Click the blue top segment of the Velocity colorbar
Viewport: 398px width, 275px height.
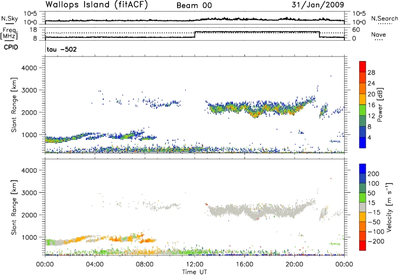pos(363,168)
